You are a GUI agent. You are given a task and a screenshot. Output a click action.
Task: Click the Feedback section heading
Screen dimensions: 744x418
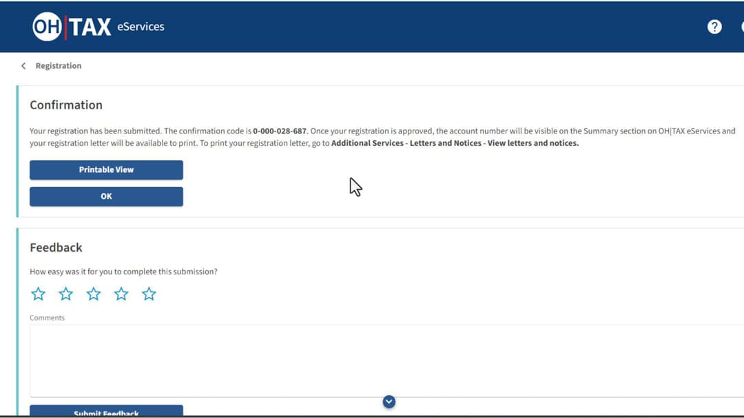(56, 247)
